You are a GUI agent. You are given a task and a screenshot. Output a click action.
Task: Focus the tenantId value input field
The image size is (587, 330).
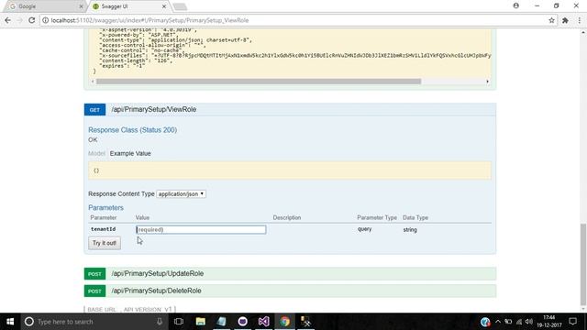tap(201, 229)
